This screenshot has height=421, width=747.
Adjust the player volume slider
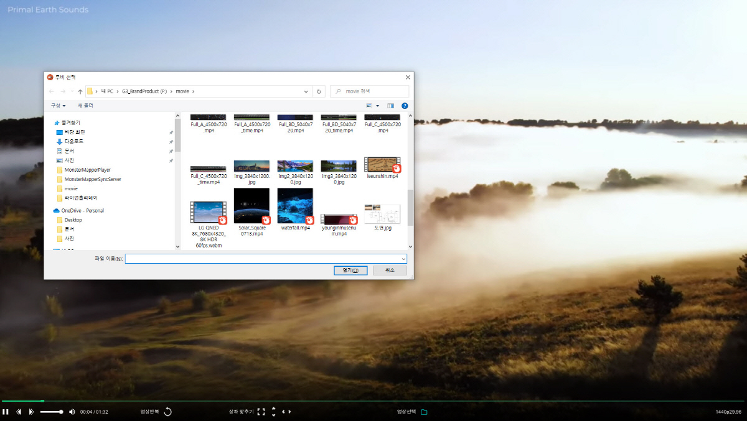pyautogui.click(x=52, y=412)
